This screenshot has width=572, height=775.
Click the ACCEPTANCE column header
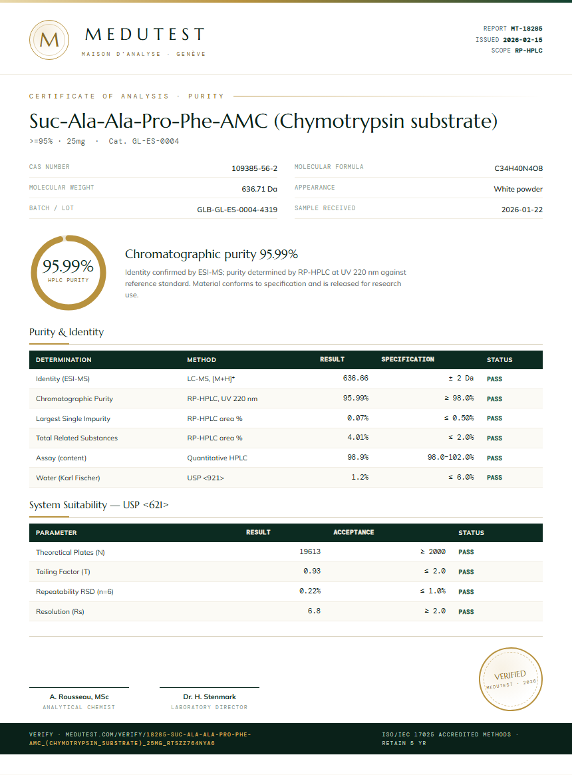(x=353, y=532)
